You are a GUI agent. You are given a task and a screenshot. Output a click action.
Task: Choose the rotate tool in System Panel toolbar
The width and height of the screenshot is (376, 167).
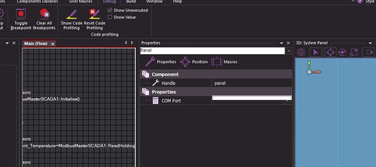342,52
